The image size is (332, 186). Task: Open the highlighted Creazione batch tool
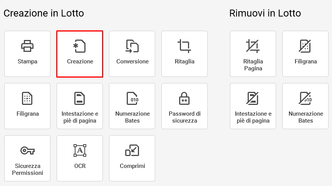point(80,54)
